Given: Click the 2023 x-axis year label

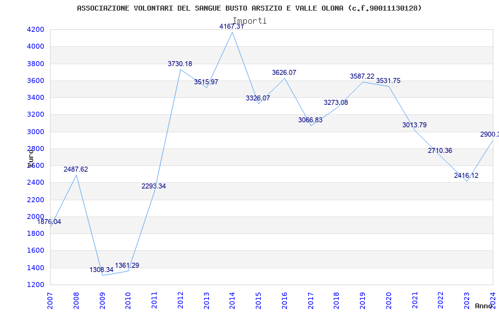Looking at the screenshot, I should 467,300.
